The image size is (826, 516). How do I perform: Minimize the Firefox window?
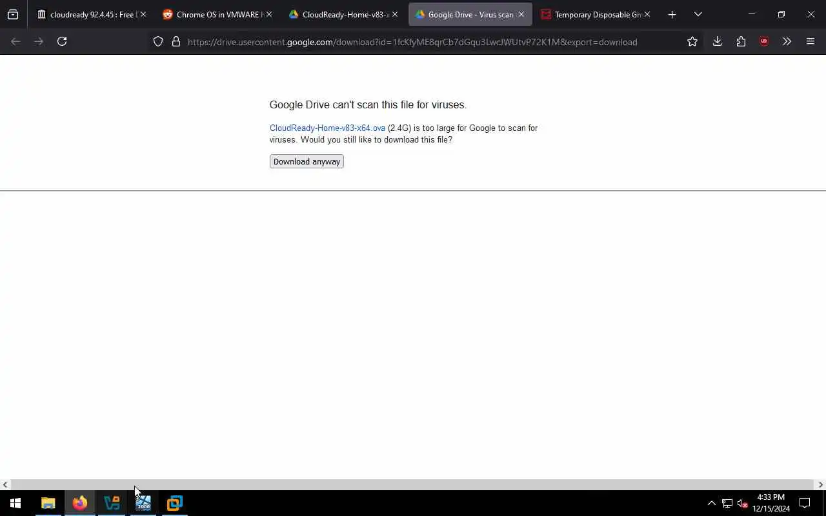(x=752, y=14)
